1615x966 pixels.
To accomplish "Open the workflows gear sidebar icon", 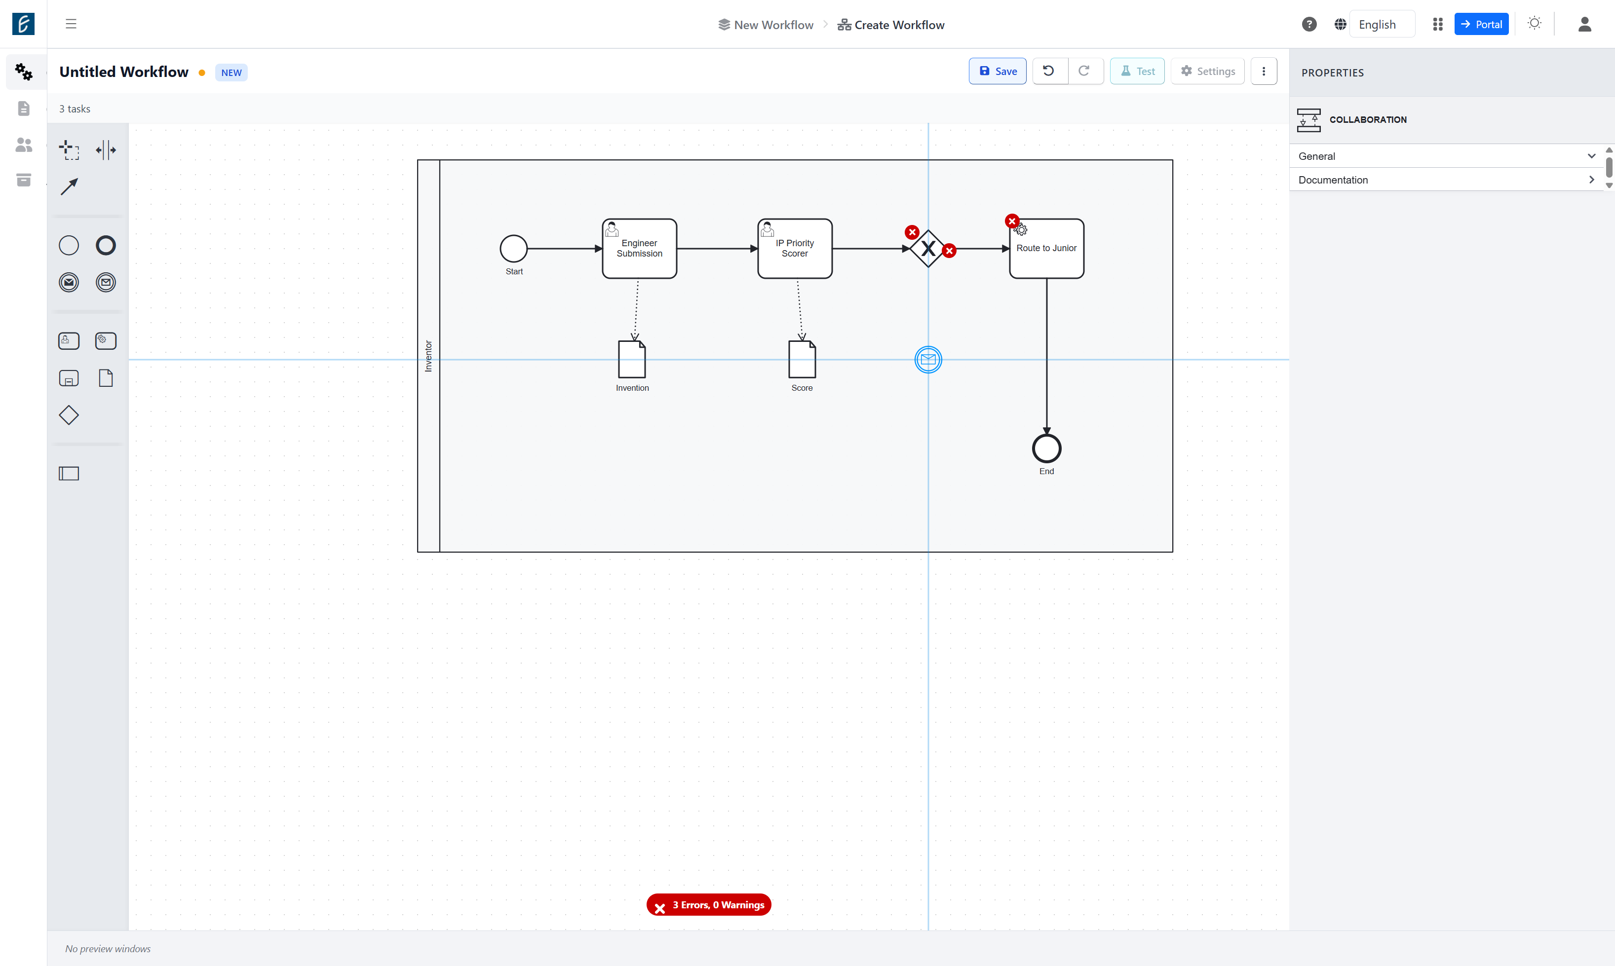I will [x=23, y=72].
